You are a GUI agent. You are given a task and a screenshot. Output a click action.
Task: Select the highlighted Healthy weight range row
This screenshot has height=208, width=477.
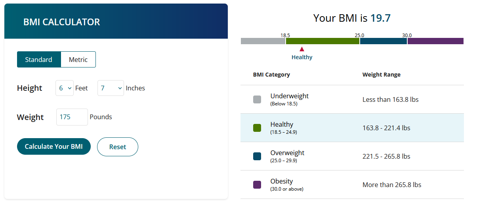click(x=352, y=128)
